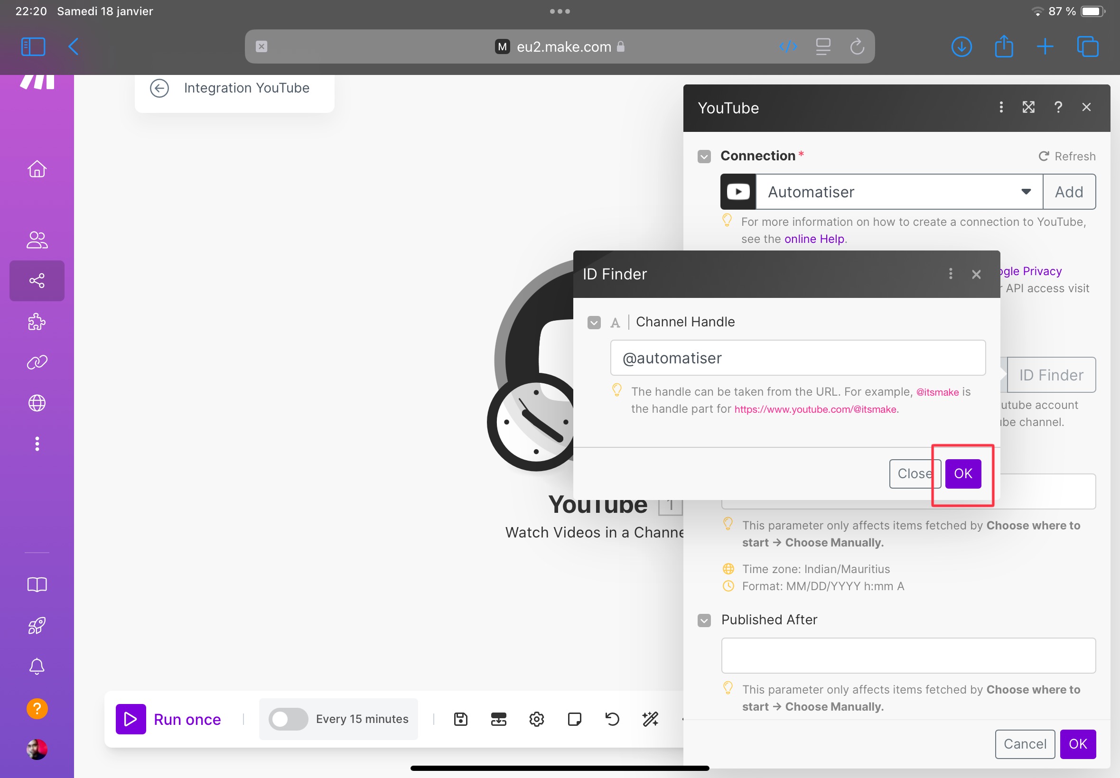Click the save scenario floppy disk icon
This screenshot has width=1120, height=778.
459,719
